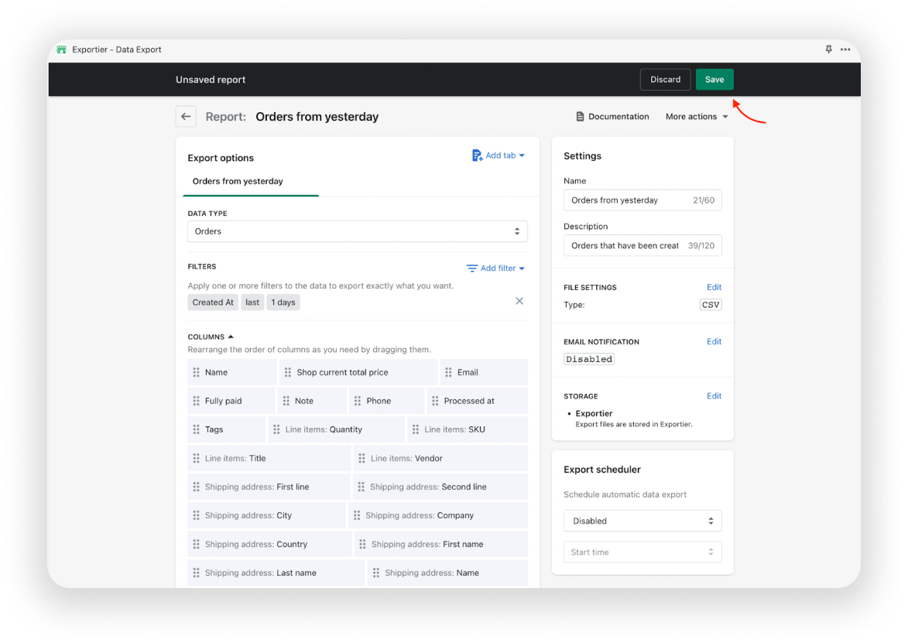Grab drag handle of Shipping address: Country
Viewport: 908px width, 643px height.
[x=197, y=544]
